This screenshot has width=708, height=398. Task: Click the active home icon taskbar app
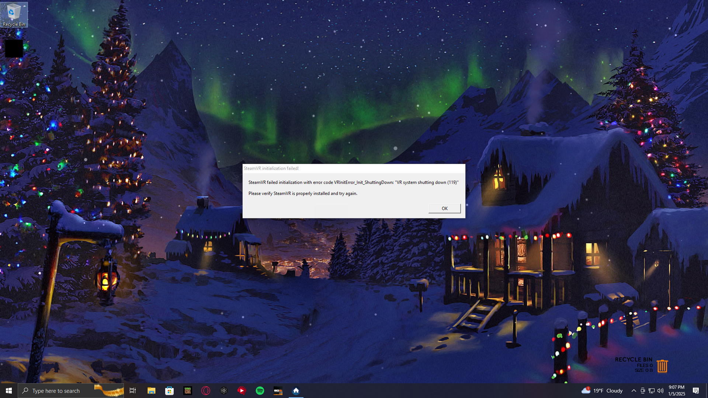(x=296, y=391)
